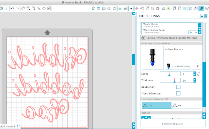Viewport: 209px width, 129px height.
Task: Click the Speed value stepper arrows
Action: (195, 74)
